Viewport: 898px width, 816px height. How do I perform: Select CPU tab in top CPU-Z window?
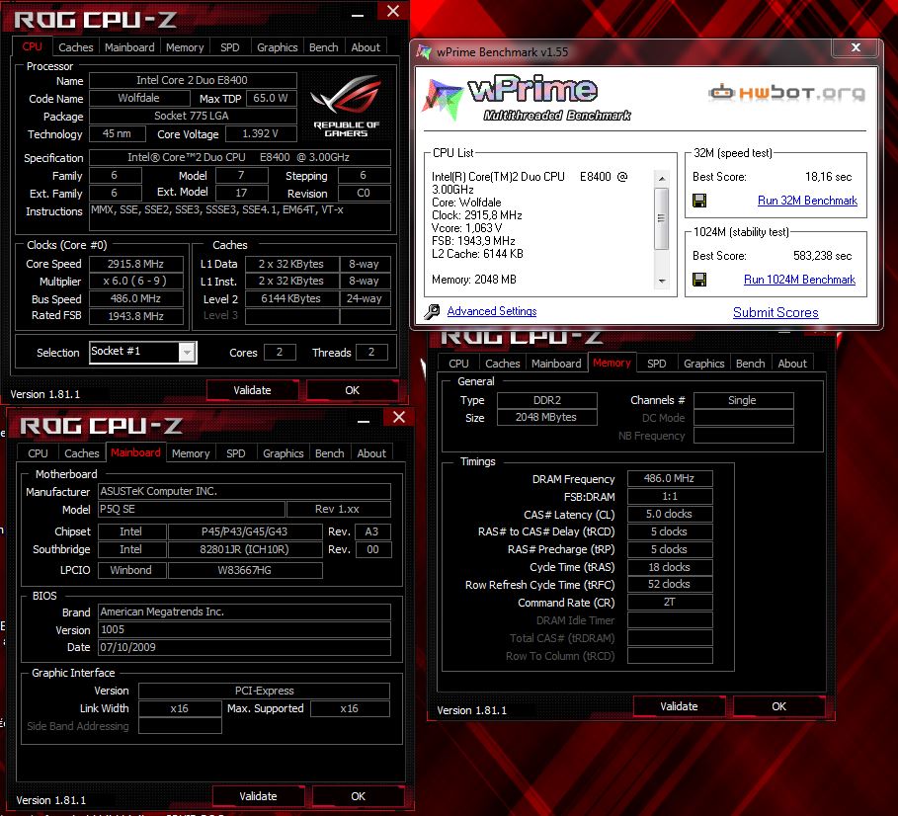tap(32, 47)
